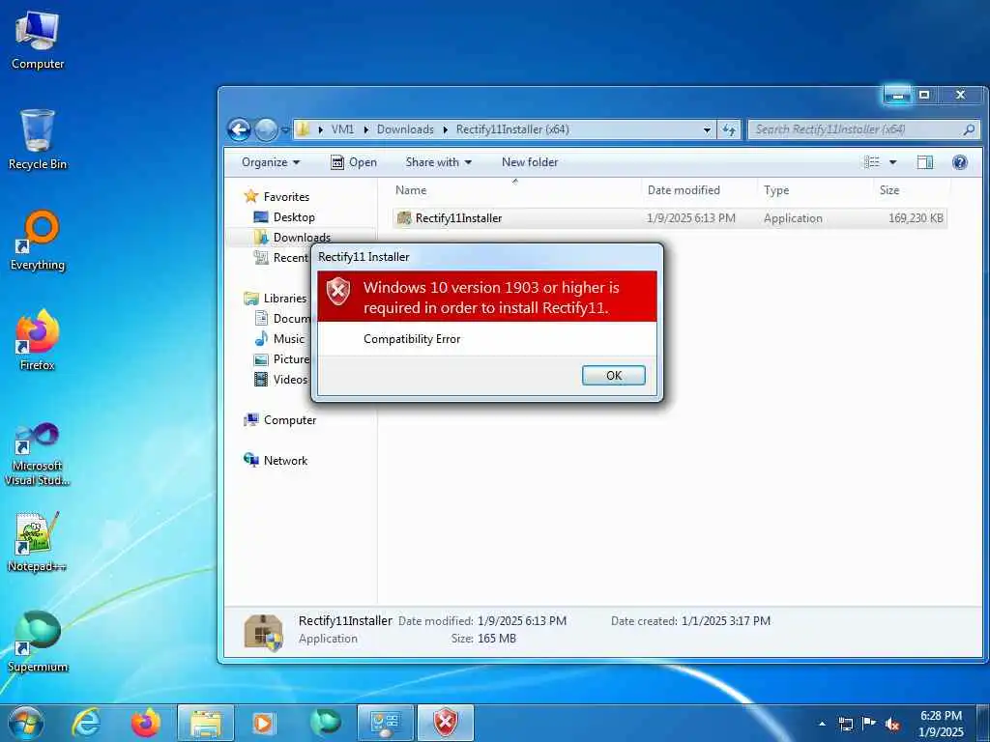Screen dimensions: 990x742
Task: Switch to Windows Explorer in the taskbar
Action: (206, 723)
